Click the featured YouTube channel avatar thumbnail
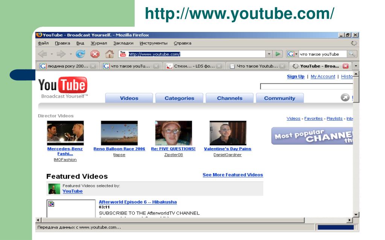The image size is (385, 240). [54, 189]
